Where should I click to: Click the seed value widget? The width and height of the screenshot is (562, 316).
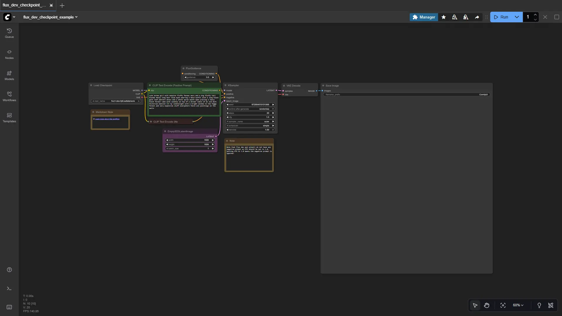point(250,105)
